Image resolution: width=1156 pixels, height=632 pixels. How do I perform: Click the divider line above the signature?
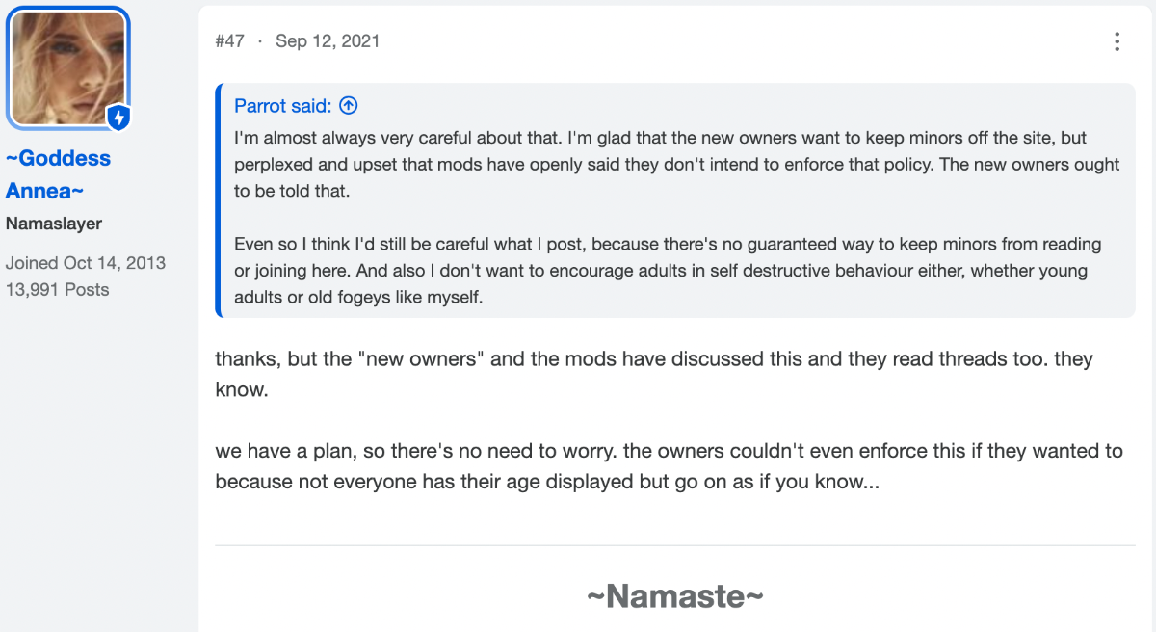coord(675,546)
